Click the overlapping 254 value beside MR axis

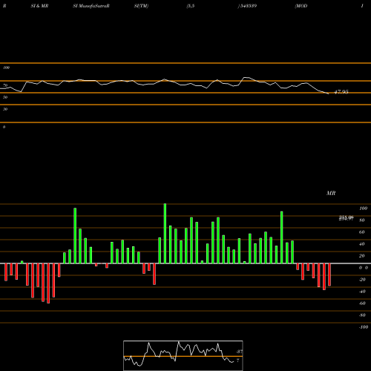347,218
